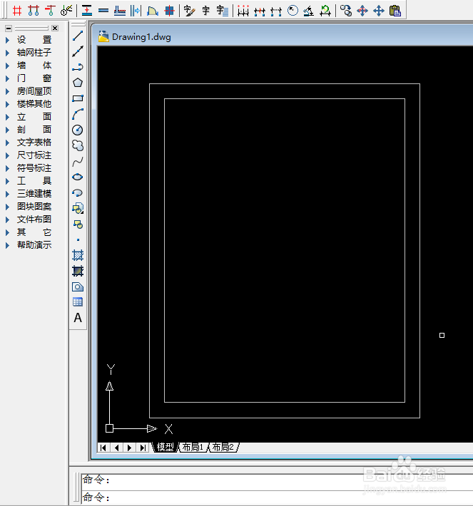Click the clipboard paste icon
The height and width of the screenshot is (506, 473).
(395, 11)
